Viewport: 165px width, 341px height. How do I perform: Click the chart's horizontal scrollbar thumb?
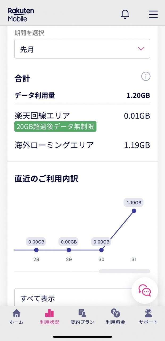click(x=124, y=271)
